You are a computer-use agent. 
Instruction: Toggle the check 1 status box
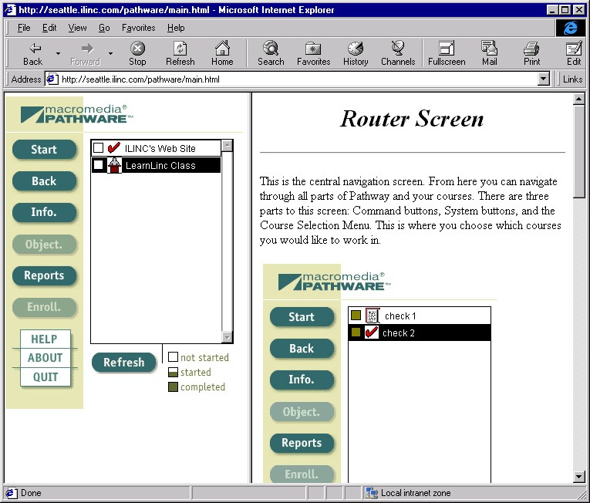click(x=356, y=315)
